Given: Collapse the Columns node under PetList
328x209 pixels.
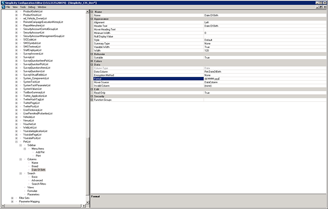Looking at the screenshot, I should tap(20, 159).
